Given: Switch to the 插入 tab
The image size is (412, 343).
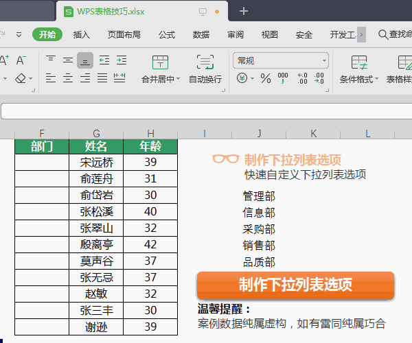Looking at the screenshot, I should (x=82, y=34).
